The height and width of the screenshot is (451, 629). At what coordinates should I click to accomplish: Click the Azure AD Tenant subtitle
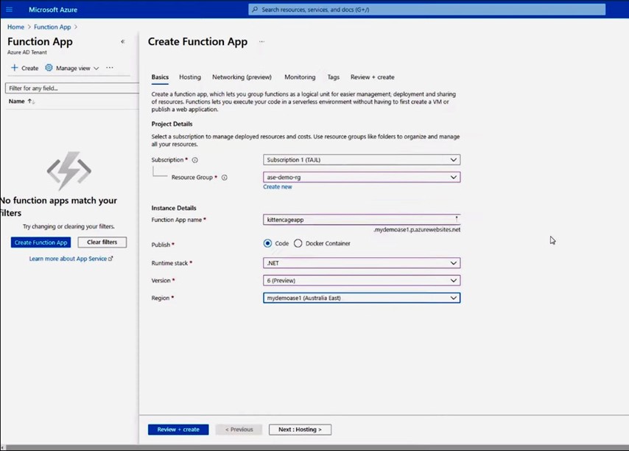point(27,52)
